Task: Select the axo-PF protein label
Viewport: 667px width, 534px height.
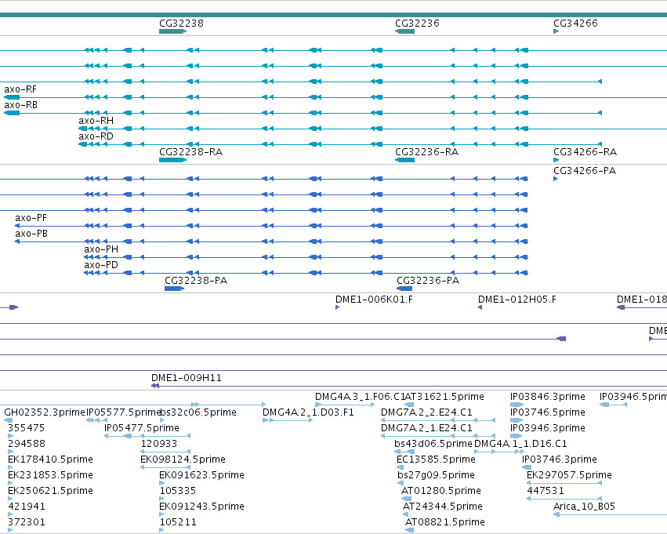Action: coord(31,218)
